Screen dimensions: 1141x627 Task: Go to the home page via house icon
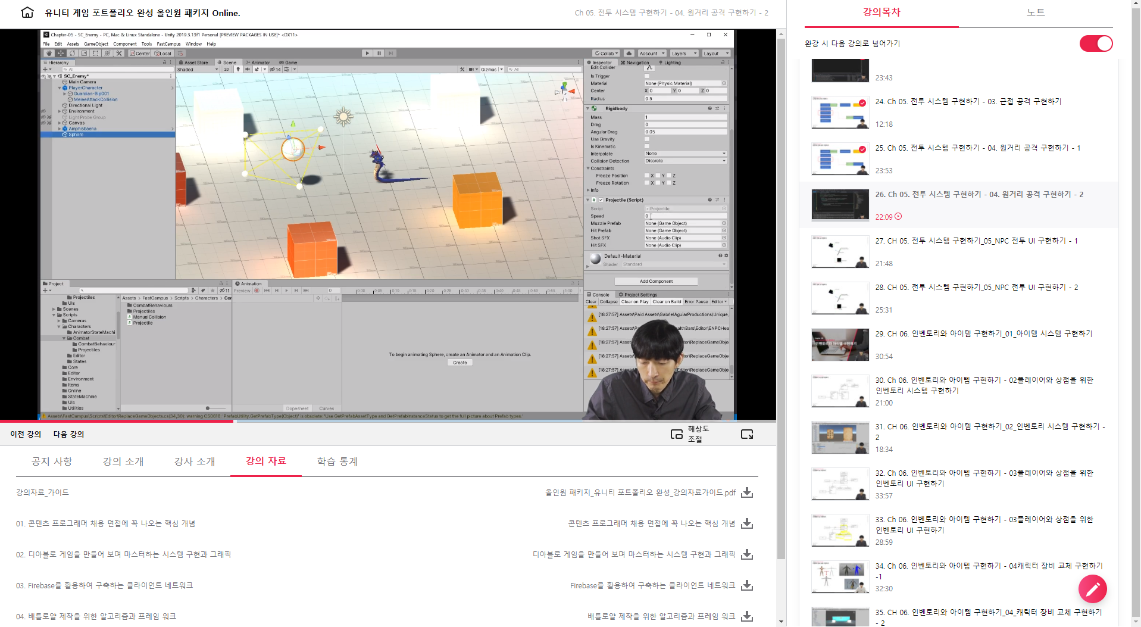pyautogui.click(x=27, y=13)
